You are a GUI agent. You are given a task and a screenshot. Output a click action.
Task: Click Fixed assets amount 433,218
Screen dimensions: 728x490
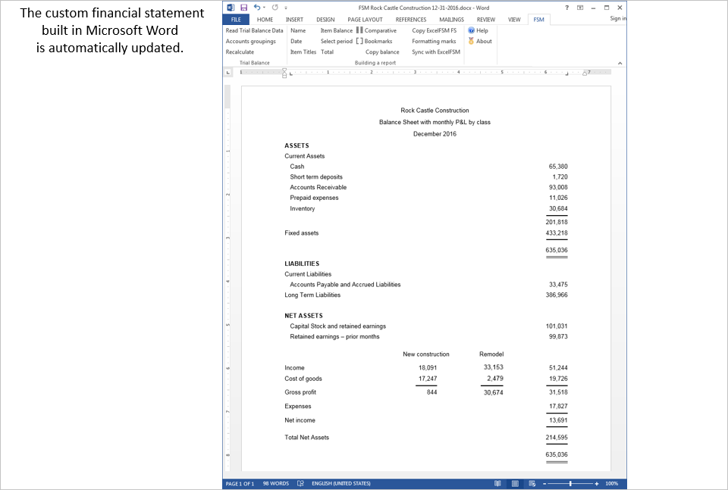point(556,233)
